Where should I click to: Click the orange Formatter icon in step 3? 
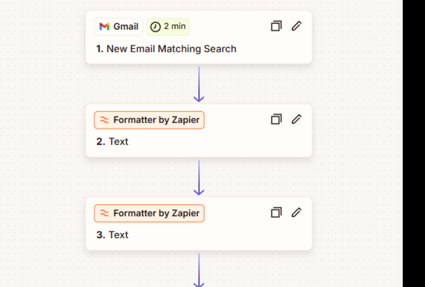(104, 213)
